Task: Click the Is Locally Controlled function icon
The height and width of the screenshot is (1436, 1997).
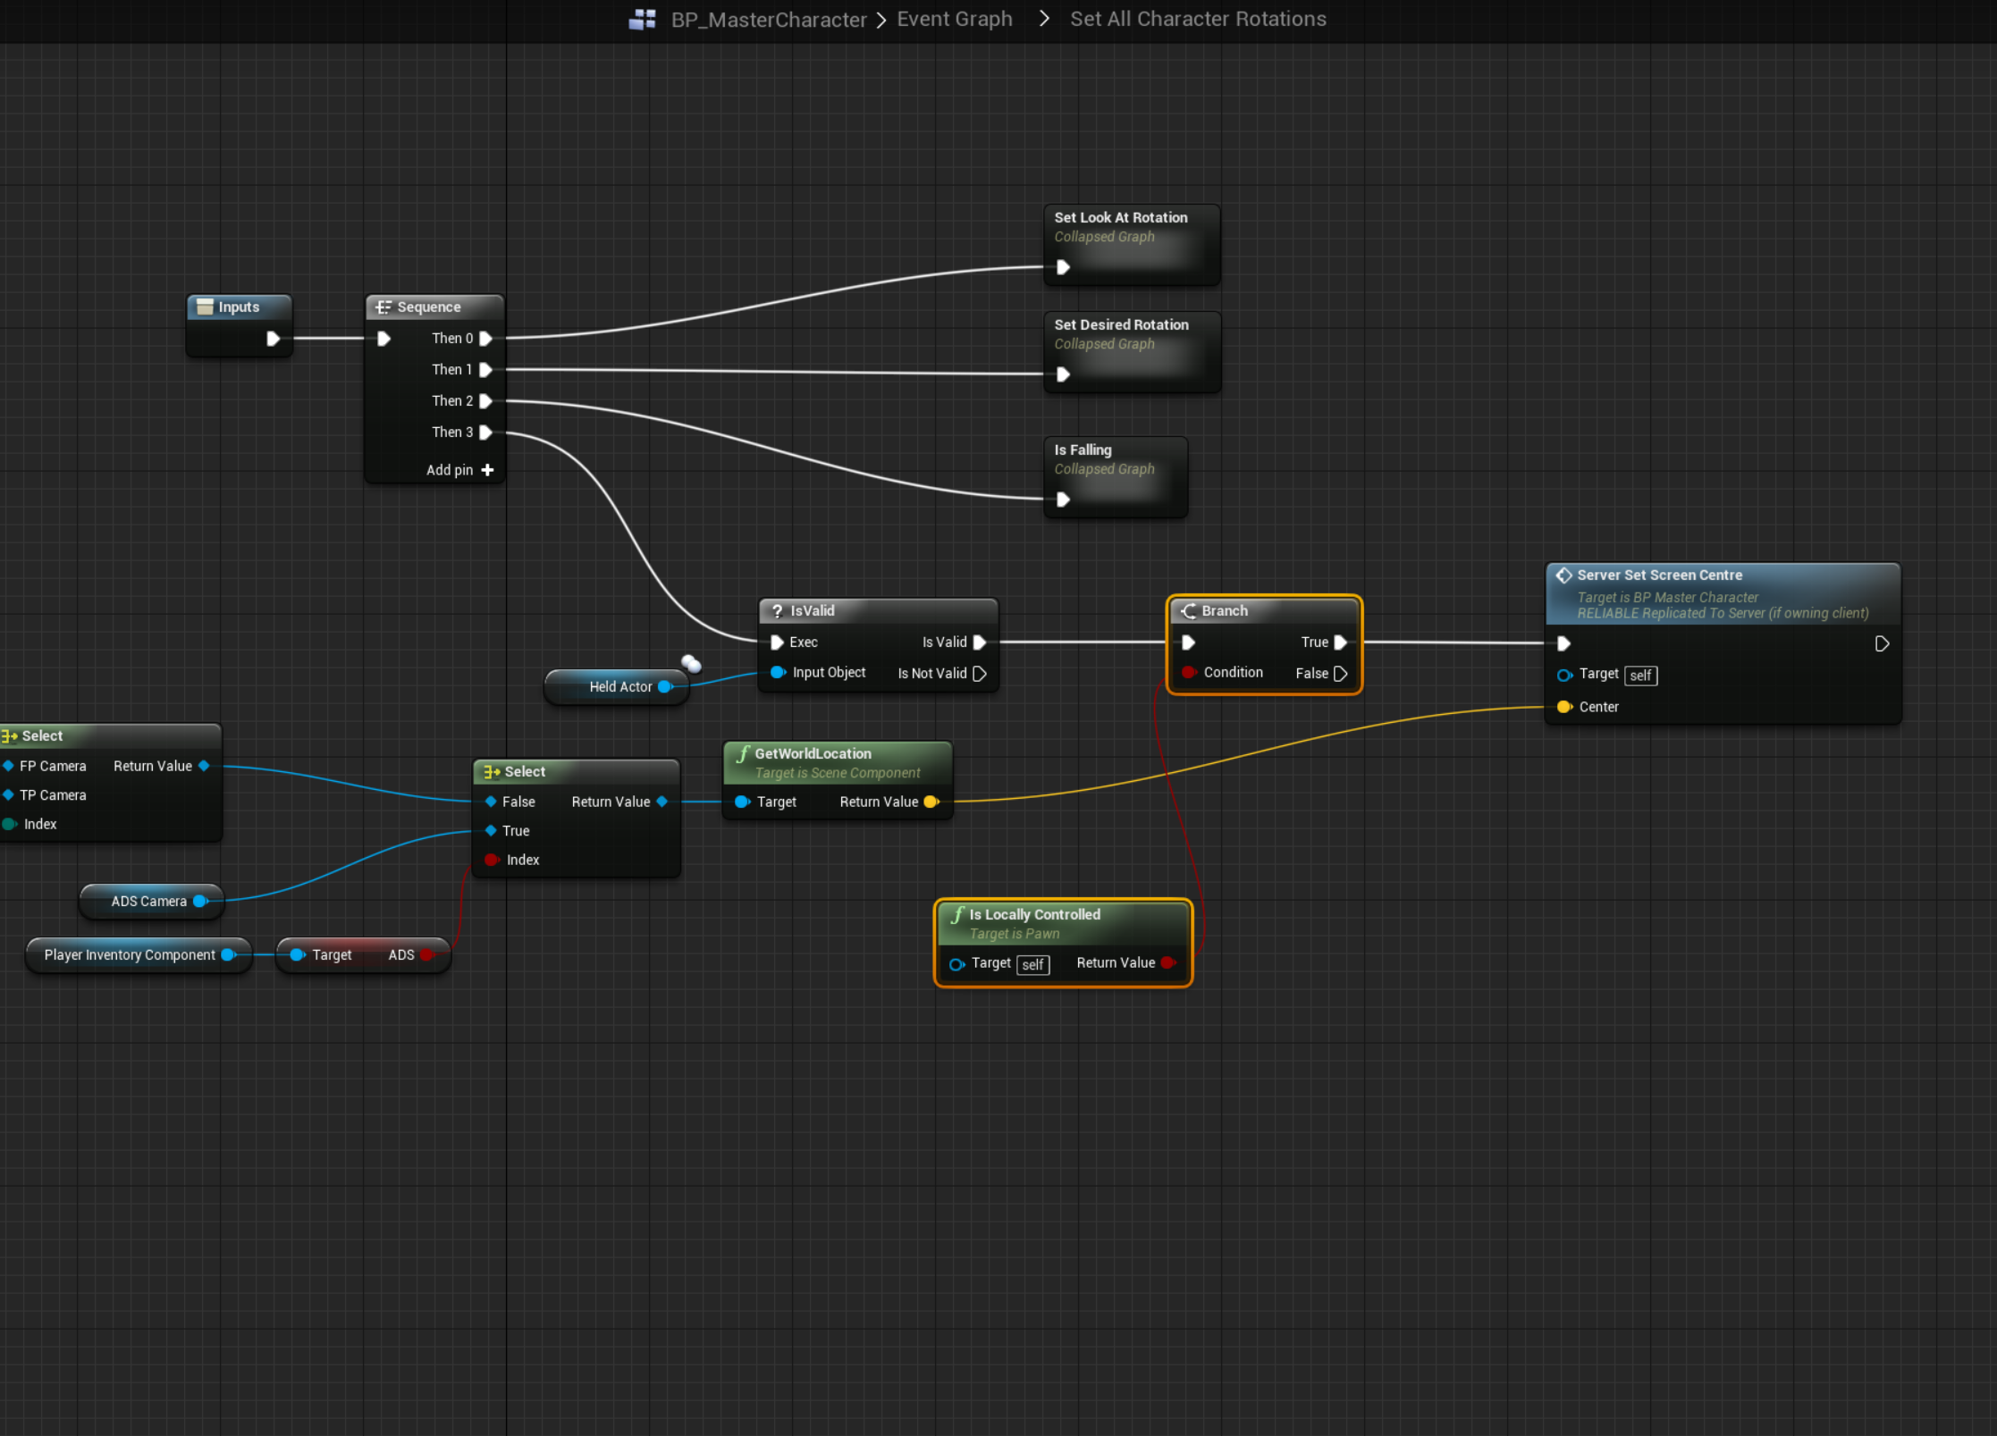Action: click(x=957, y=915)
